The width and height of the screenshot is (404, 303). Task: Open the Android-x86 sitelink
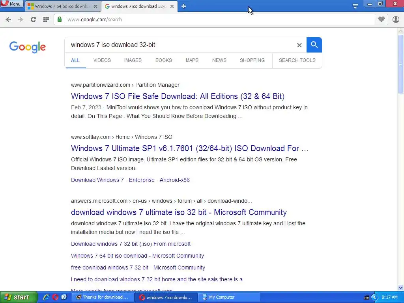point(175,180)
